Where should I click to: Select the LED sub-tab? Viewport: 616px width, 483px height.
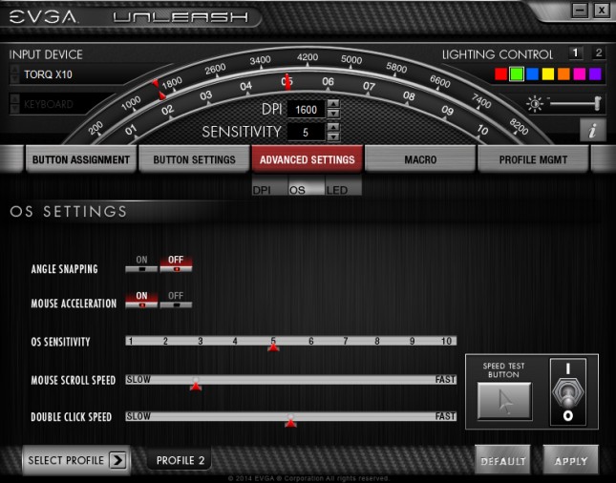click(x=344, y=185)
